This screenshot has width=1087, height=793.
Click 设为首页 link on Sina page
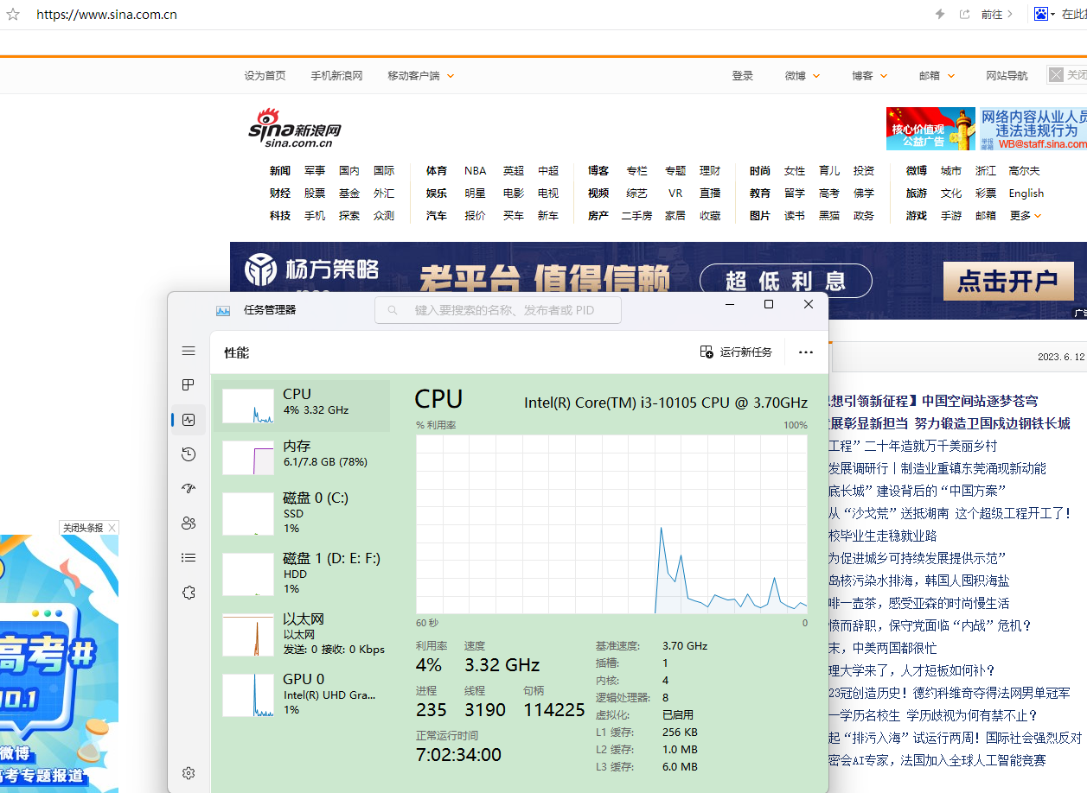tap(265, 76)
